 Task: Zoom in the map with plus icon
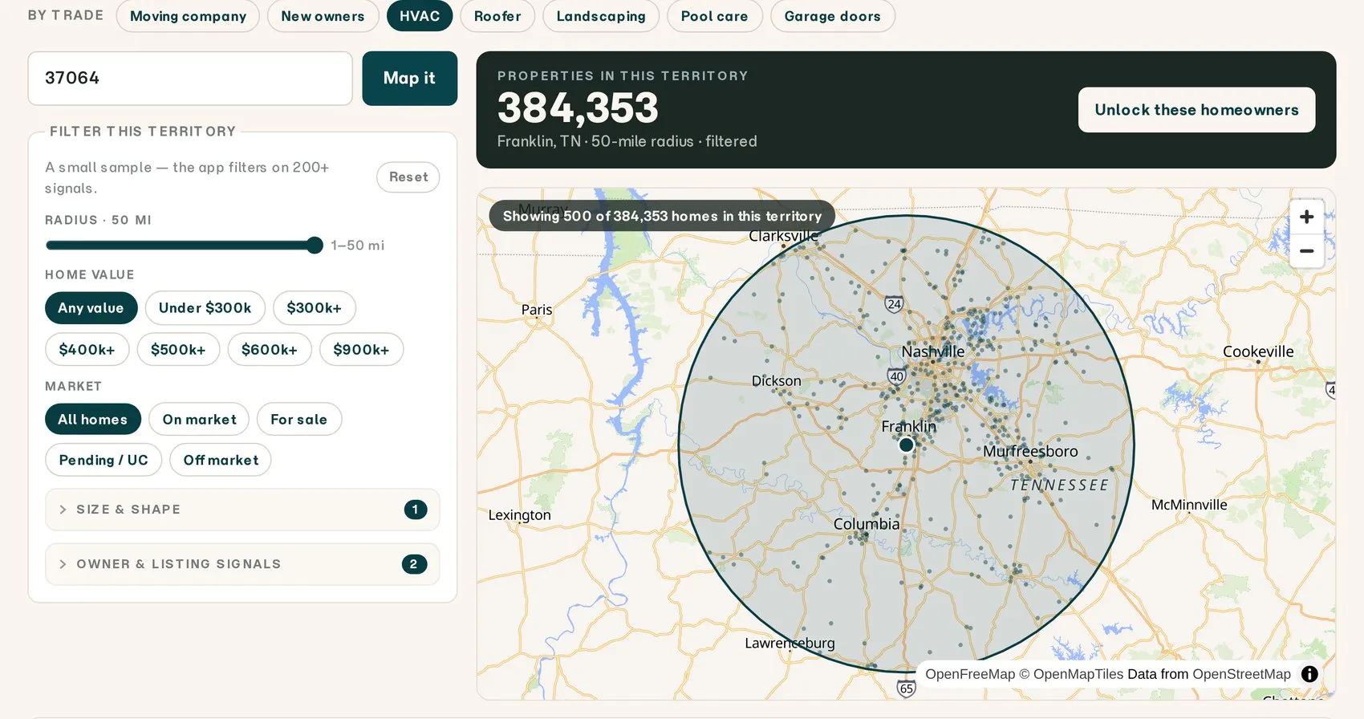point(1306,217)
